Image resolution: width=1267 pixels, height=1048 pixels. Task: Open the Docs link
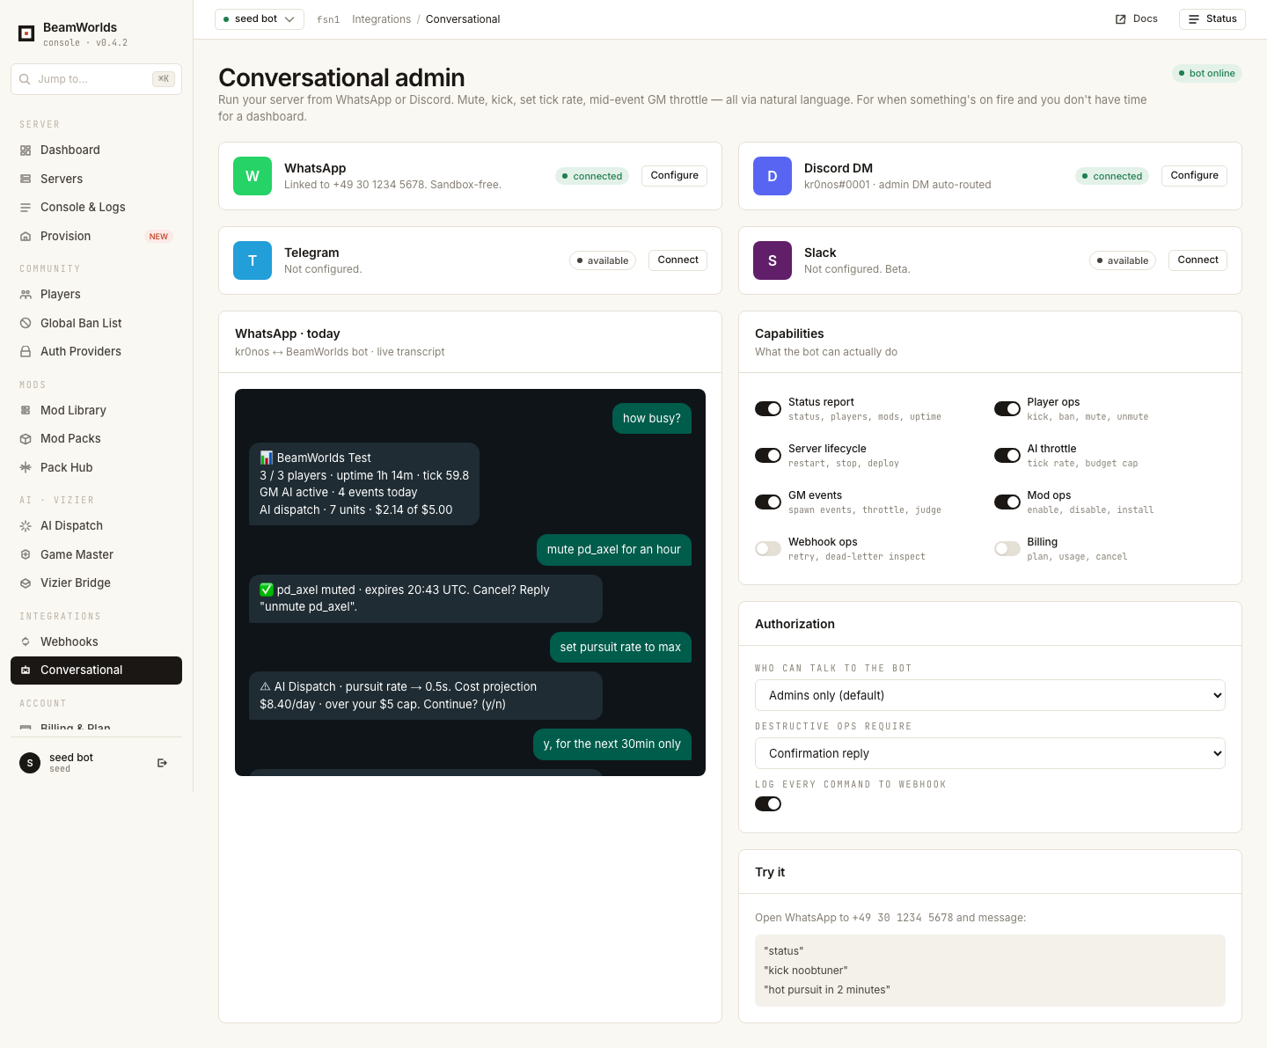[1137, 18]
